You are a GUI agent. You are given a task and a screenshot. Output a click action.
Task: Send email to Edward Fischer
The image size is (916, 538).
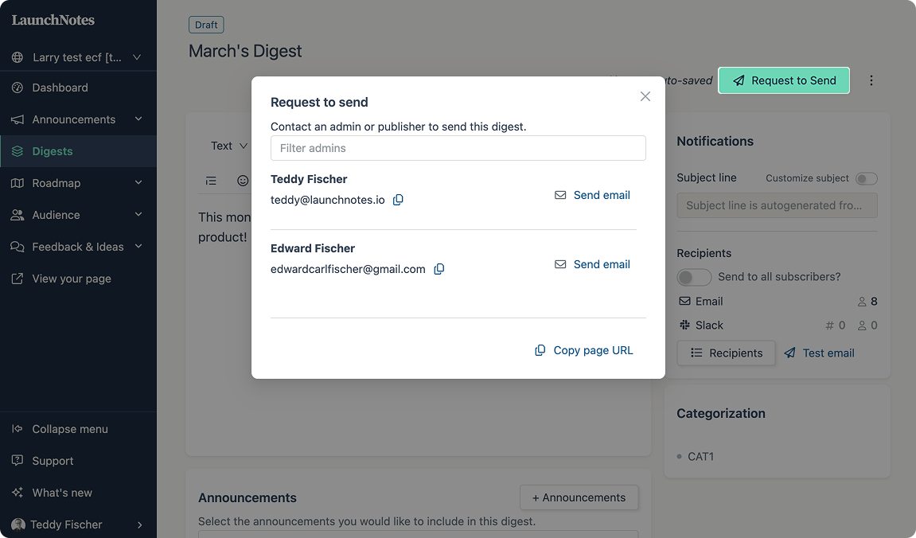pos(592,264)
